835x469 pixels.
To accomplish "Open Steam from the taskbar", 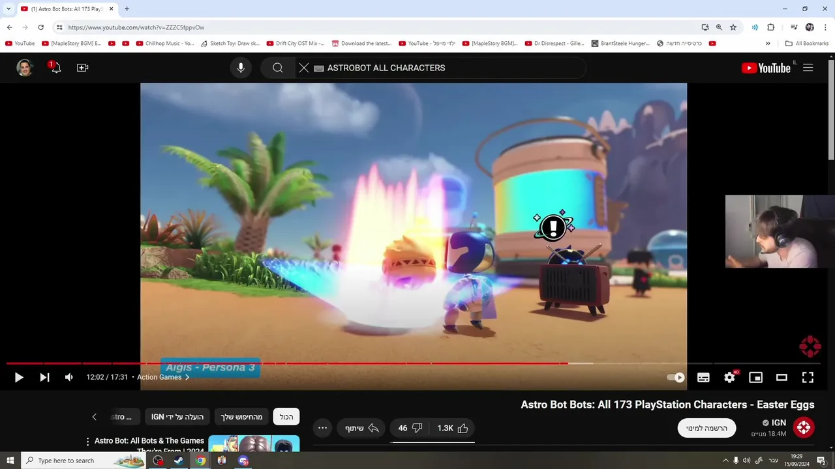I will coord(178,461).
